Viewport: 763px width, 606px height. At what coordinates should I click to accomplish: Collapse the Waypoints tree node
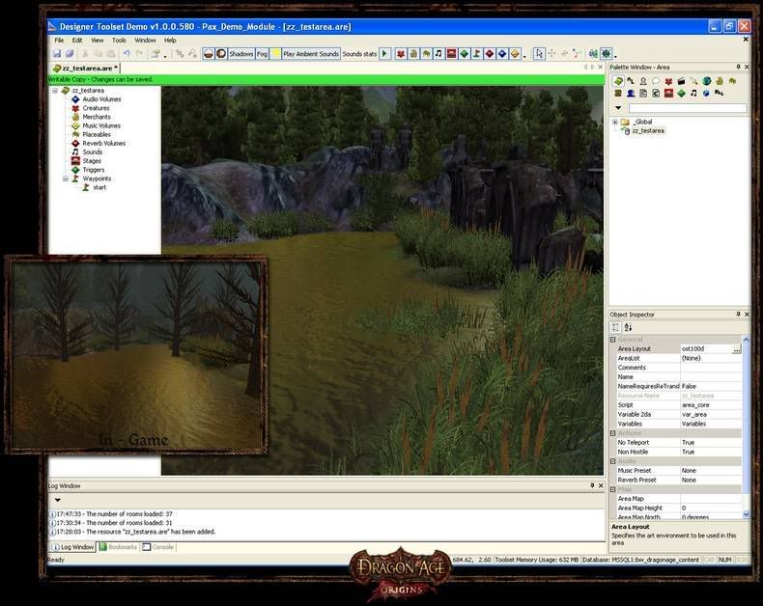click(66, 179)
